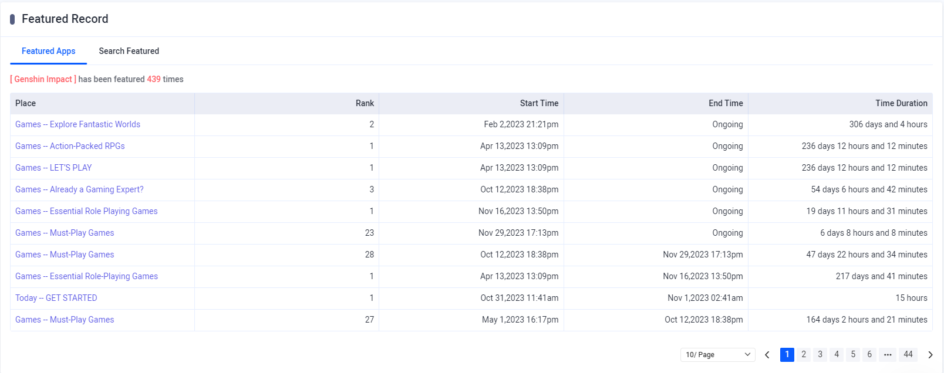Jump to page 2
The height and width of the screenshot is (373, 944).
point(804,354)
